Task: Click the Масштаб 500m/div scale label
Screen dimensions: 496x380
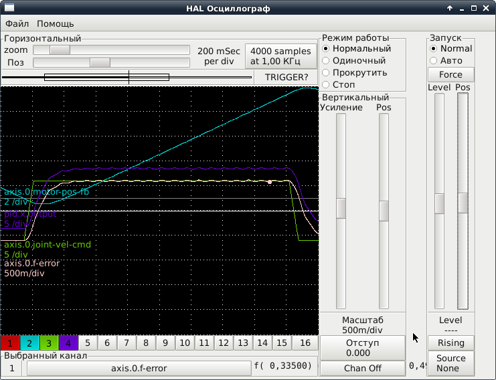Action: [x=363, y=325]
